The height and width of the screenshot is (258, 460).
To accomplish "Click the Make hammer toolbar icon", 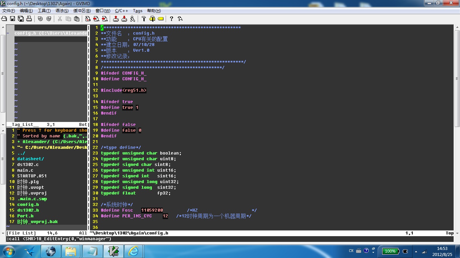I will [x=143, y=19].
